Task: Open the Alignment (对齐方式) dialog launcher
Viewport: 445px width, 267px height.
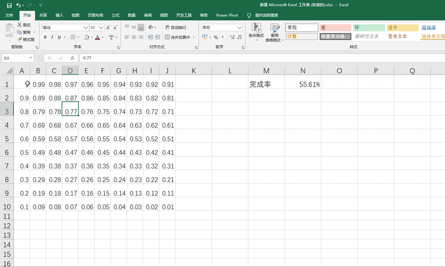Action: 196,47
